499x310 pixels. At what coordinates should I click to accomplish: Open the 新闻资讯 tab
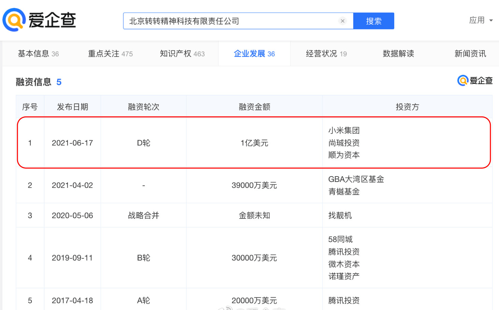(470, 54)
